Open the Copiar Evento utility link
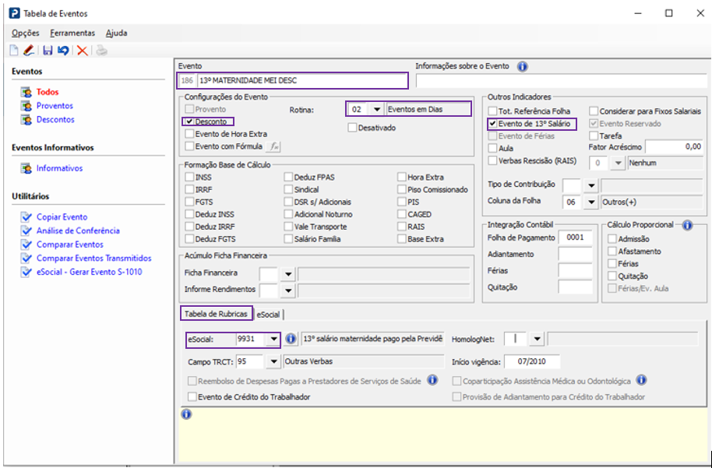 coord(62,217)
